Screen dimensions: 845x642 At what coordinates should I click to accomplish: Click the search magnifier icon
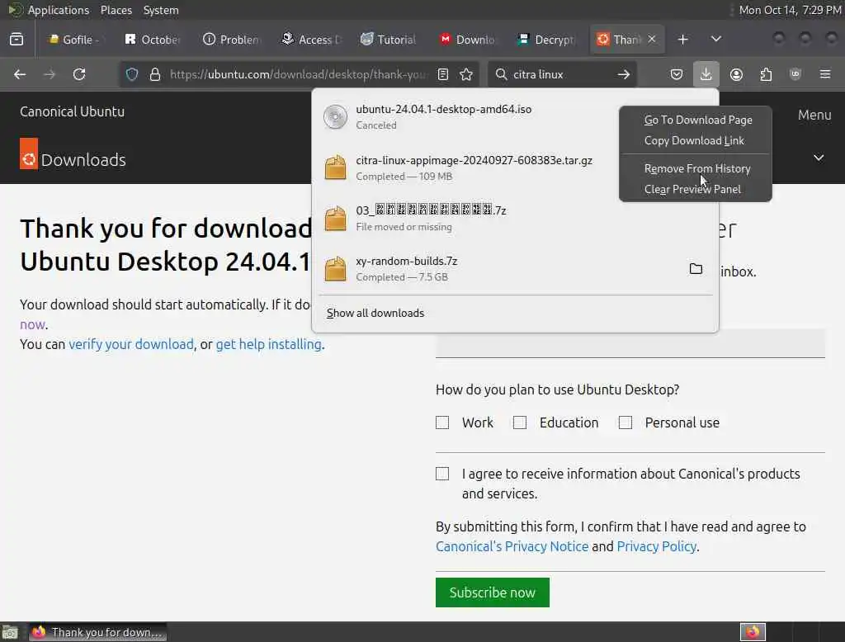pos(501,74)
